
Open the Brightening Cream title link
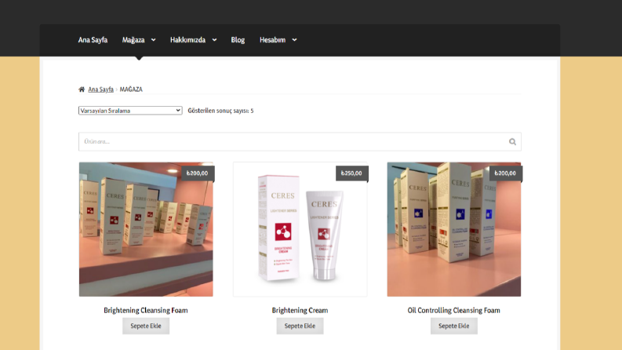[300, 310]
